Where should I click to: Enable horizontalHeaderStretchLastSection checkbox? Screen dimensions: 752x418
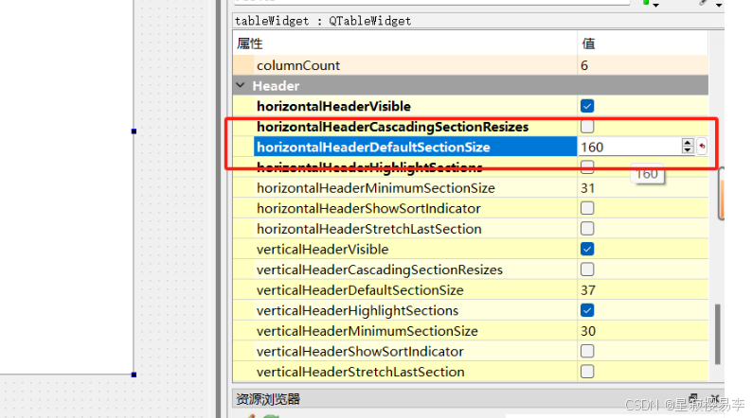tap(587, 229)
